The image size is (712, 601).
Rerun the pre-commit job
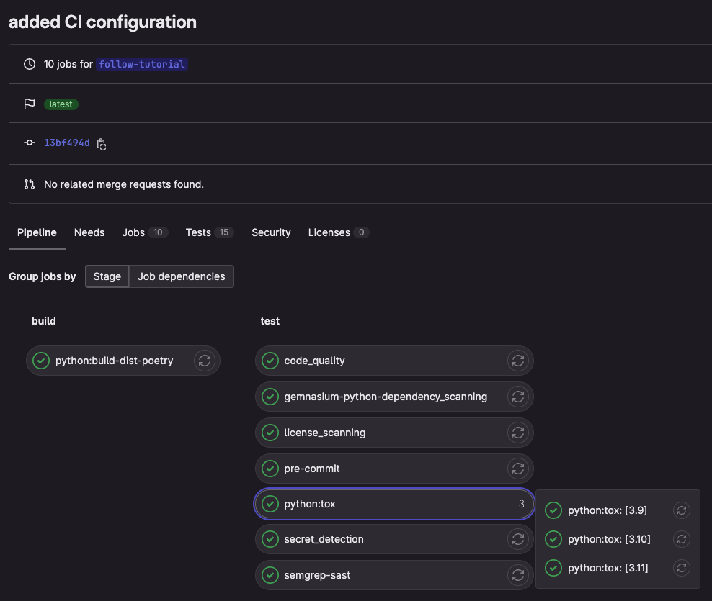click(517, 469)
